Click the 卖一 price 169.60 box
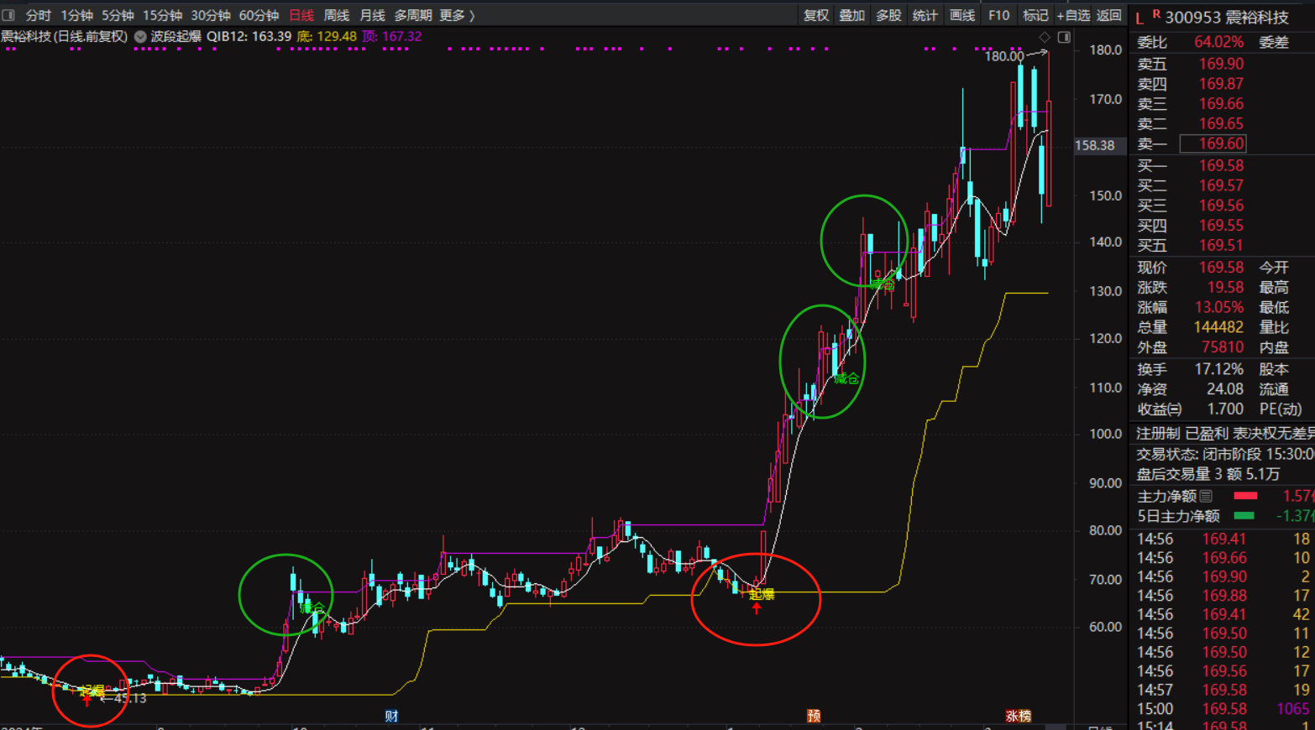1315x730 pixels. [x=1213, y=143]
